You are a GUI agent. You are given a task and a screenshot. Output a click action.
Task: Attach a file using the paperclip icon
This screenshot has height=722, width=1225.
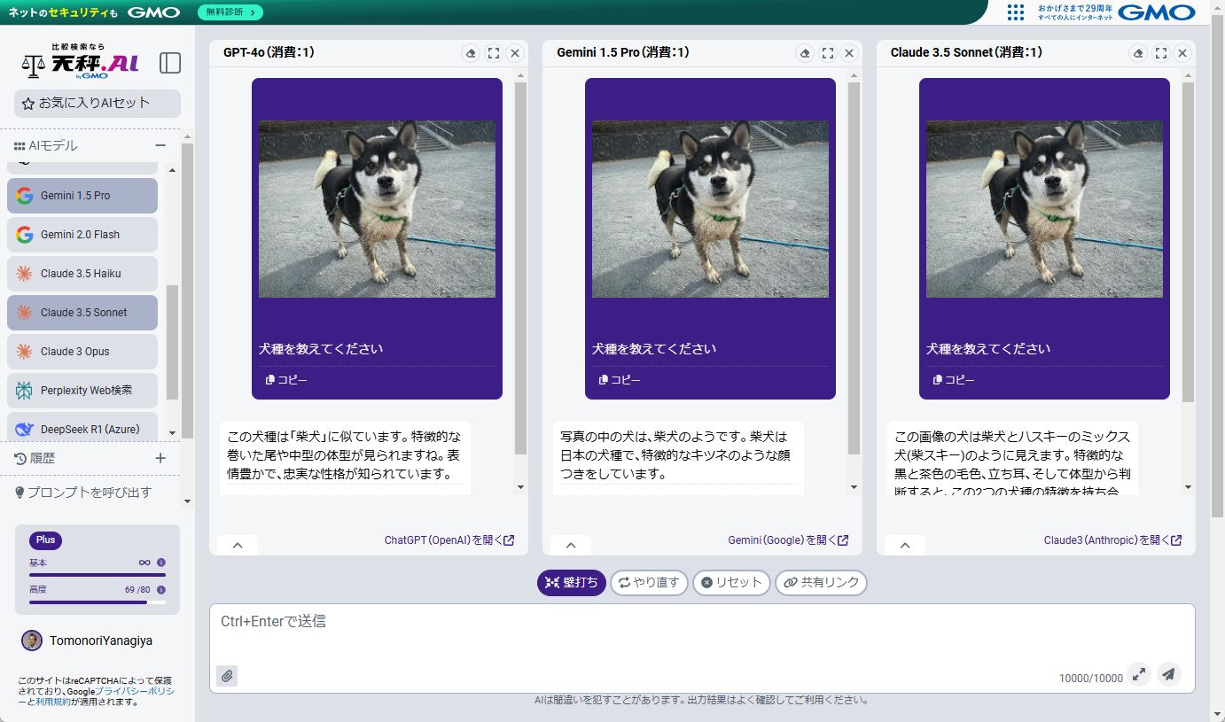(227, 675)
